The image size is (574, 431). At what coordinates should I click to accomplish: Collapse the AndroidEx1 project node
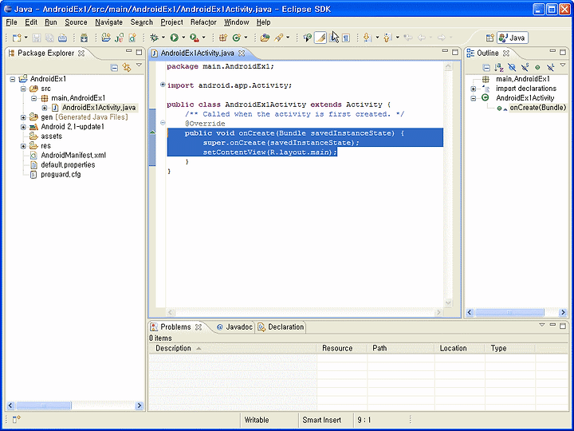13,79
